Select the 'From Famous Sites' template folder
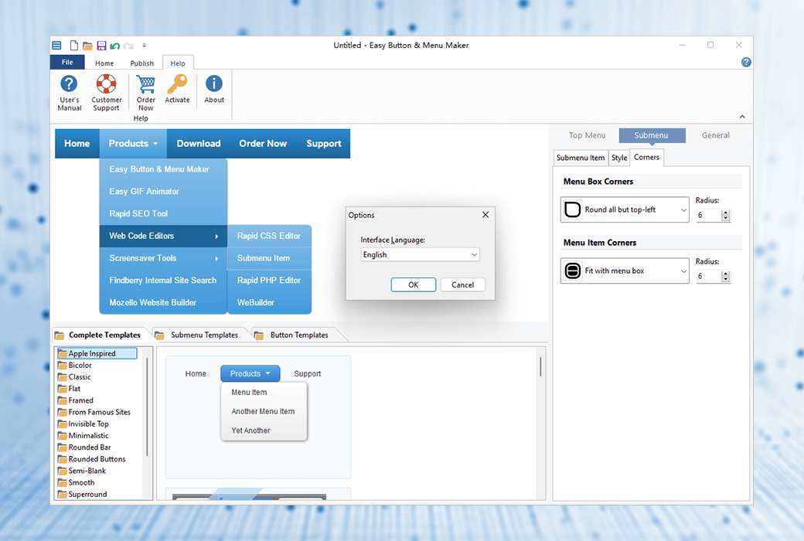The image size is (804, 541). 94,412
